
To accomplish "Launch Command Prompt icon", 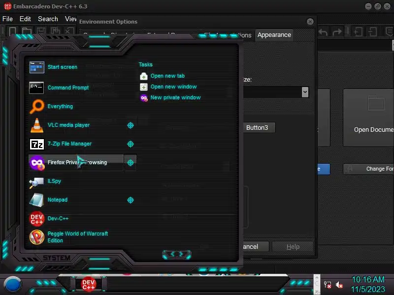I will click(36, 88).
